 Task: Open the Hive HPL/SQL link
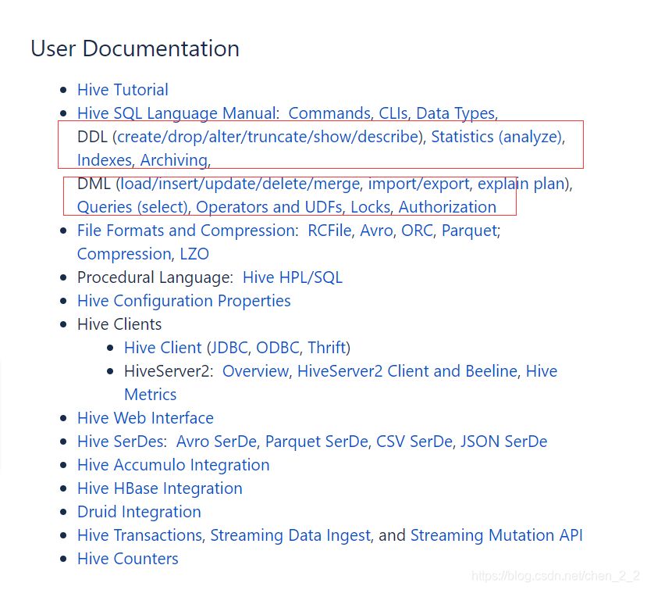click(x=293, y=277)
